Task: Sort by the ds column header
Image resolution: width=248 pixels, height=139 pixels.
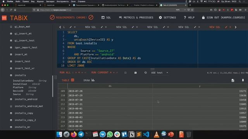Action: click(110, 86)
